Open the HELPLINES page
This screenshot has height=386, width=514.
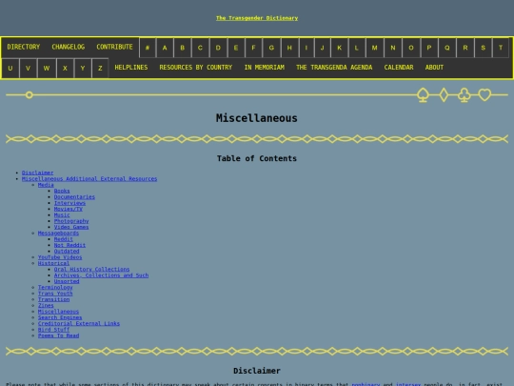[131, 68]
